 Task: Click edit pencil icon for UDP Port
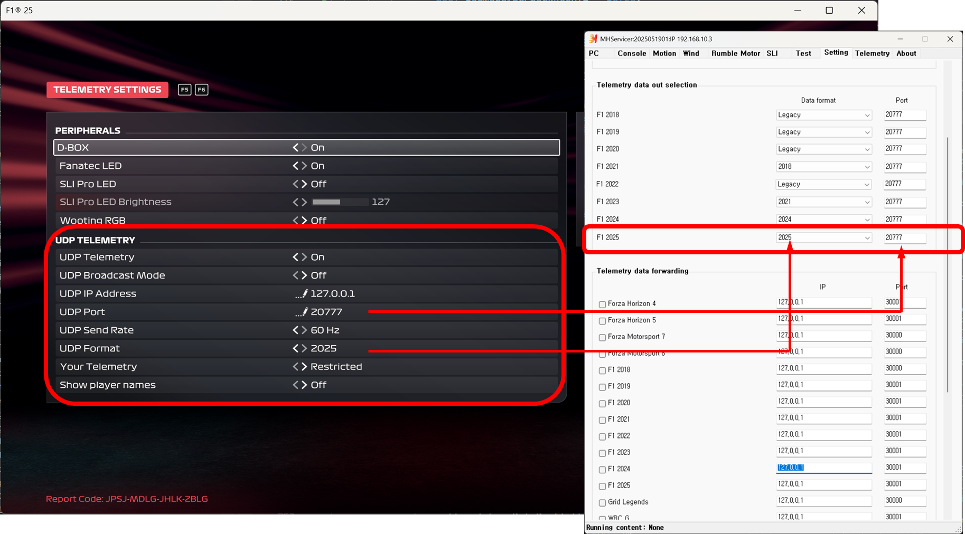tap(302, 312)
